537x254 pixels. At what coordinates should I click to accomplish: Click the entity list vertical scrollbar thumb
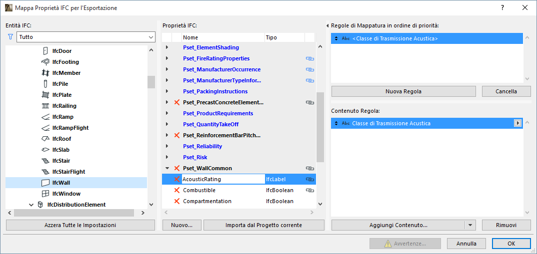pos(151,82)
